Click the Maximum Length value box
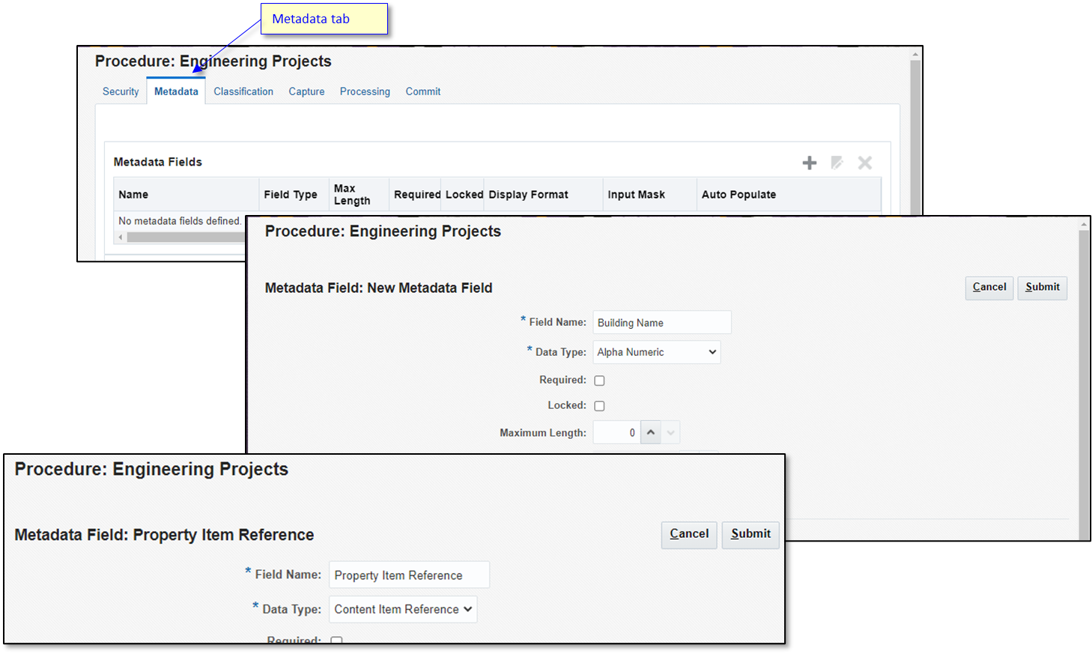Screen dimensions: 1092x654 click(x=617, y=432)
